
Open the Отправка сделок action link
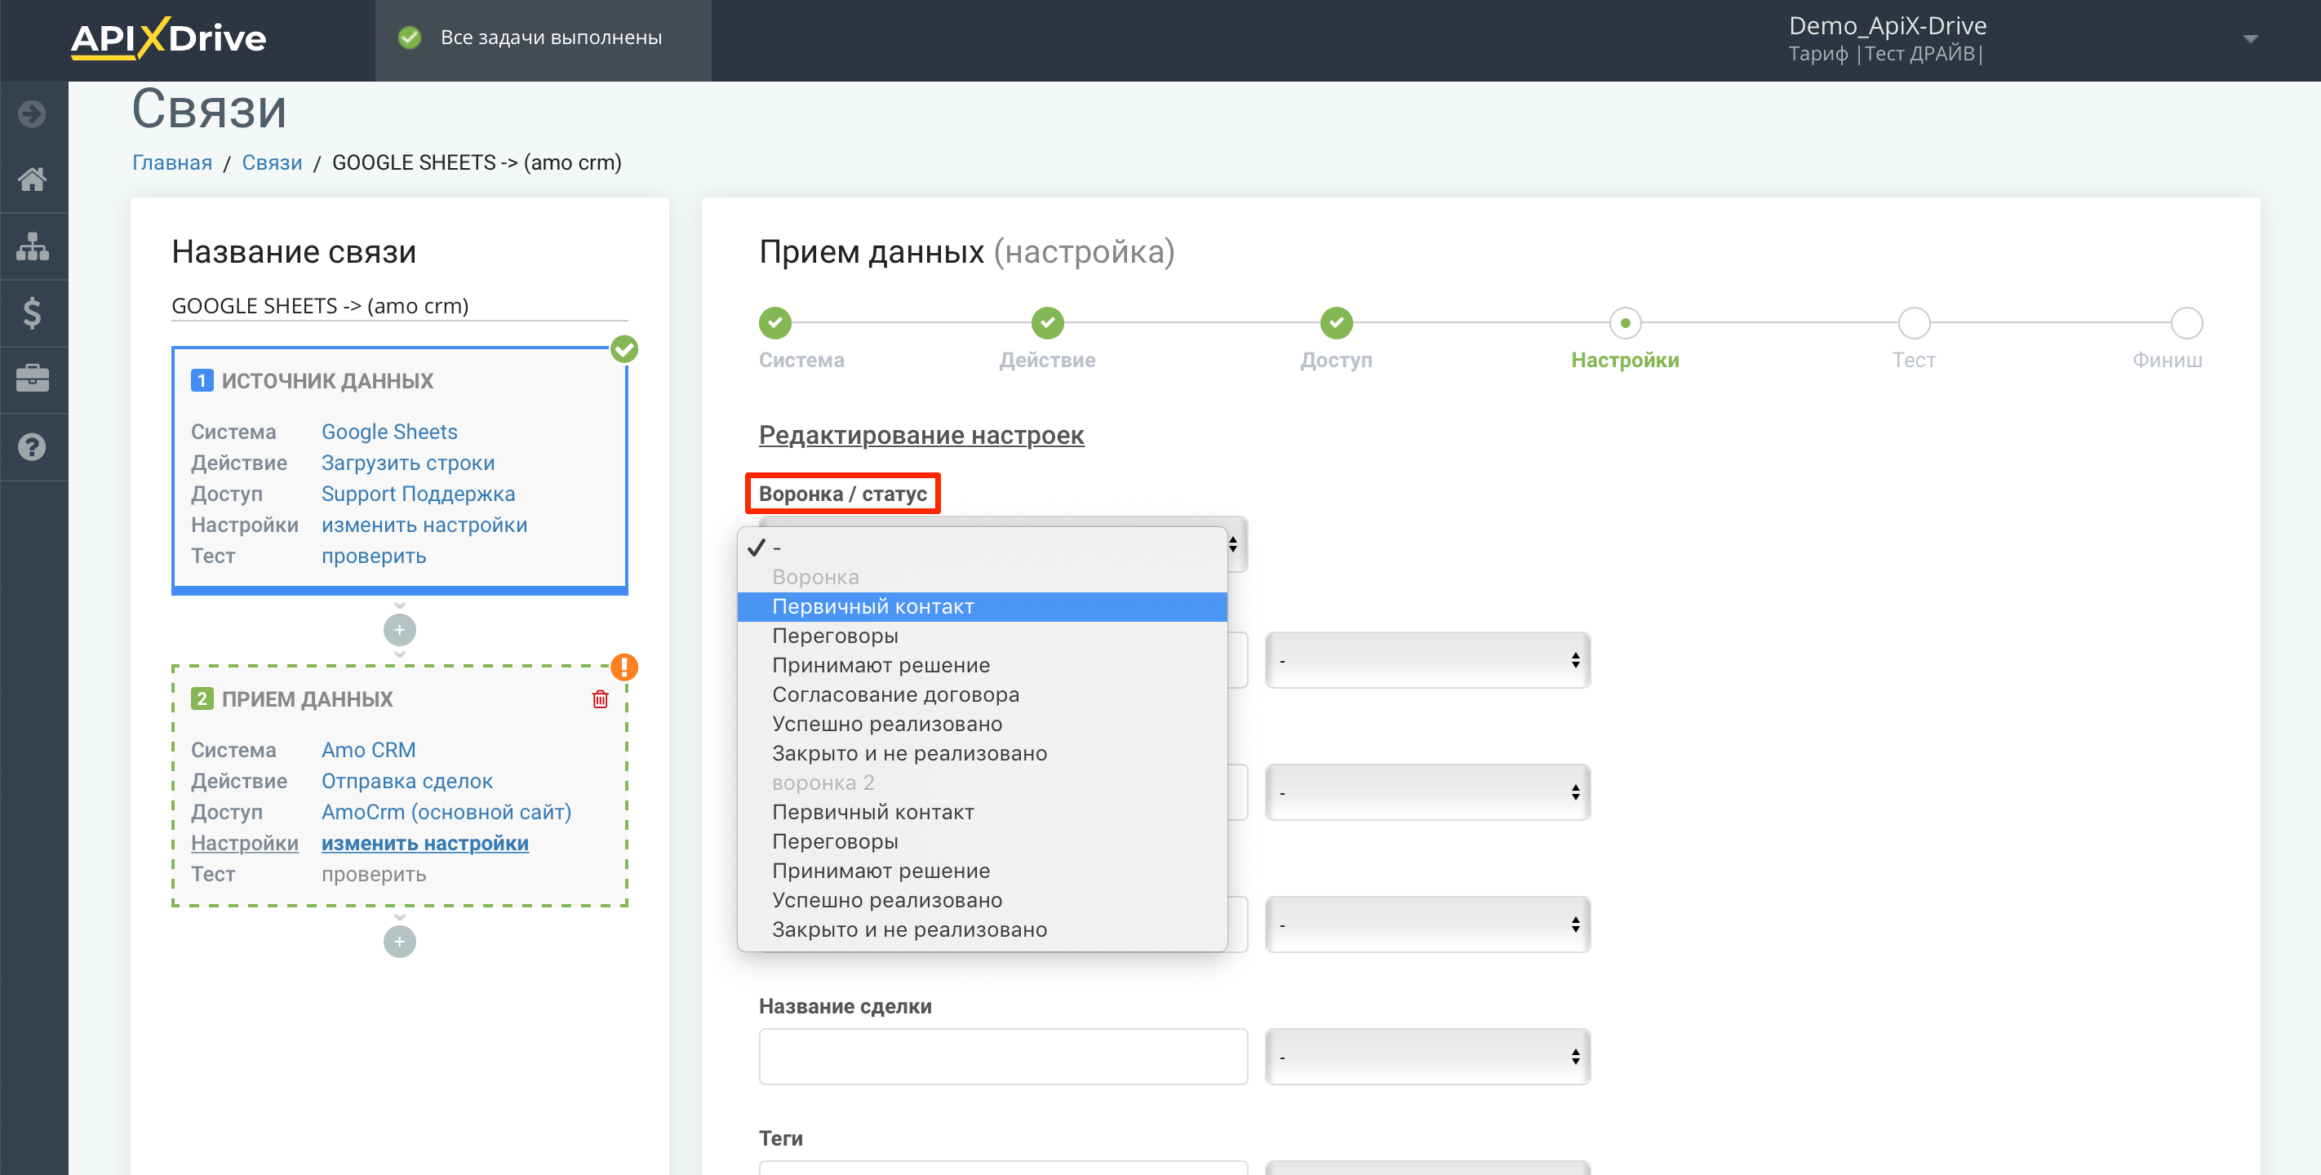point(407,781)
